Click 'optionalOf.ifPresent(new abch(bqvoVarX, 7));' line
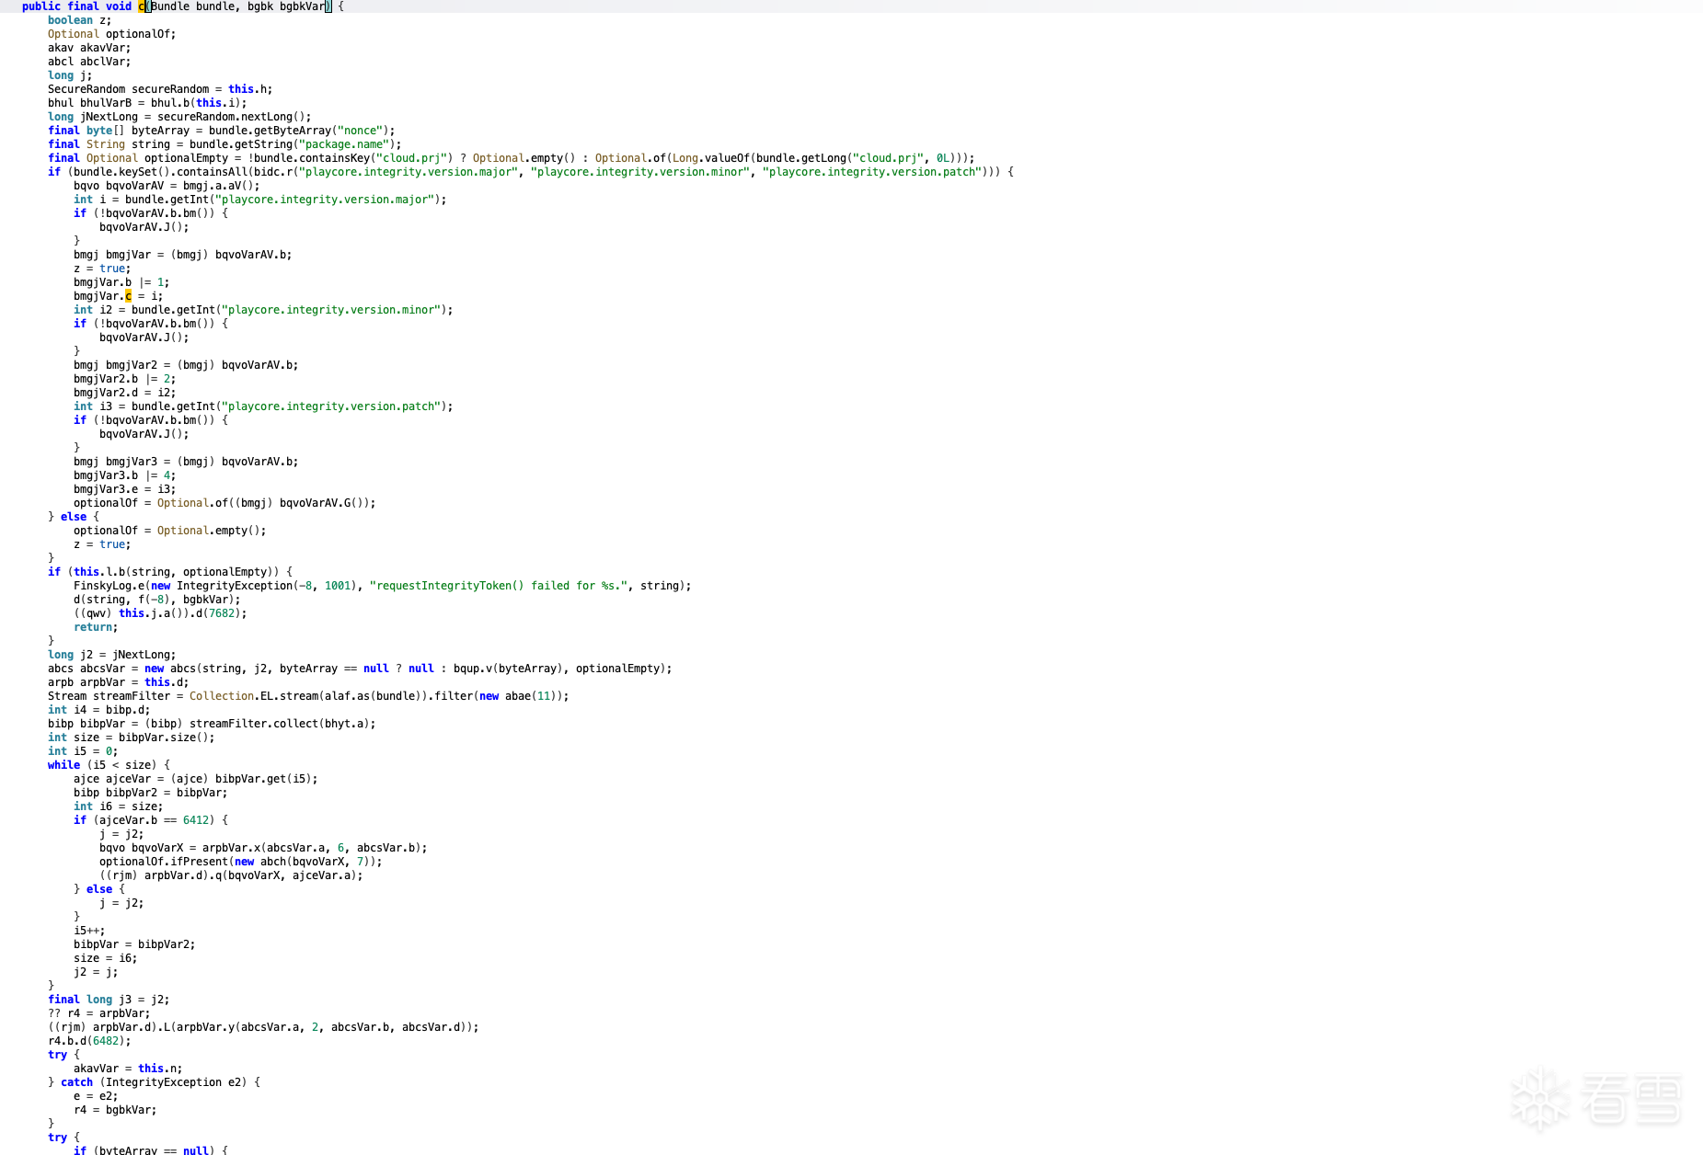Image resolution: width=1703 pixels, height=1155 pixels. [240, 862]
